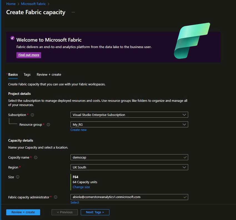The image size is (236, 220).
Task: Click the Fabric capacity administrator info icon
Action: coord(55,197)
